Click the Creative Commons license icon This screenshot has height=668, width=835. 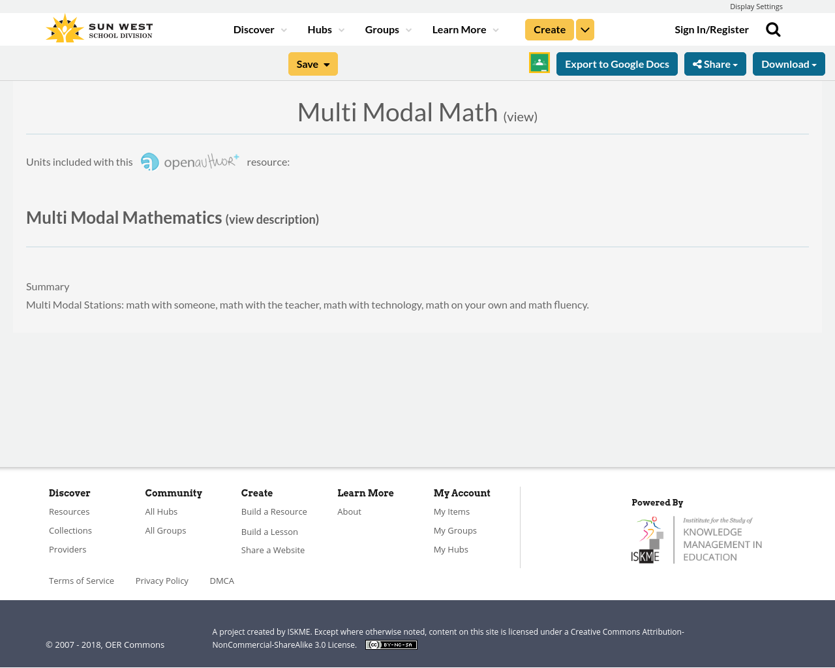click(391, 643)
